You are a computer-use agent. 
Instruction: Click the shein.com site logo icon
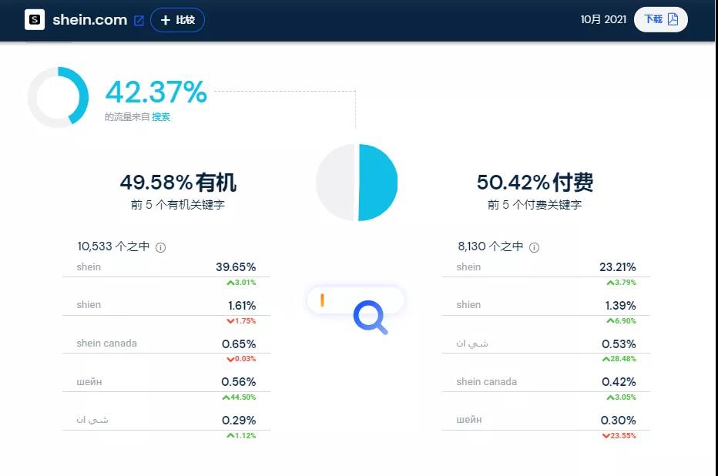tap(35, 20)
